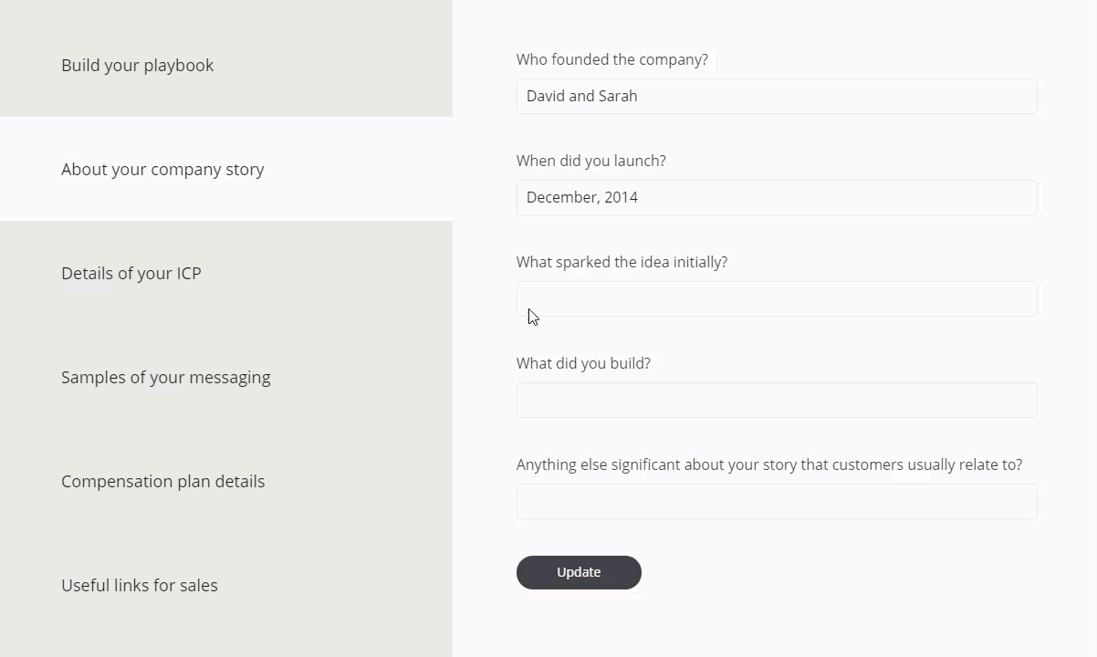Focus the 'When did you launch?' input field
This screenshot has height=657, width=1097.
(x=777, y=197)
